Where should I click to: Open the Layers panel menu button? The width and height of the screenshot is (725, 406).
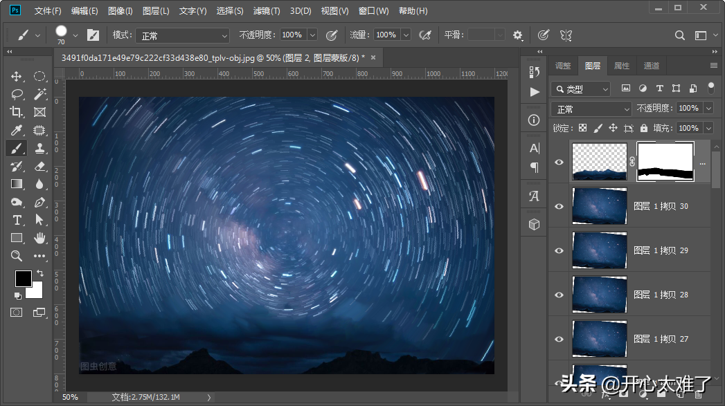(x=714, y=66)
